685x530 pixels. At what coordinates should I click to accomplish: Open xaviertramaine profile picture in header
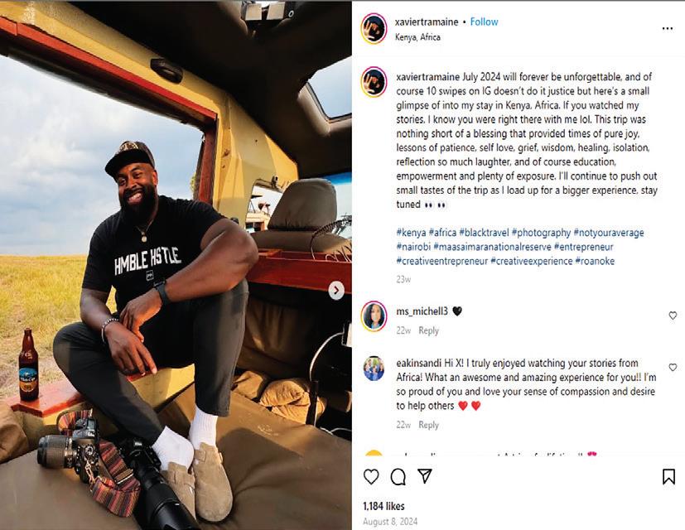click(374, 28)
